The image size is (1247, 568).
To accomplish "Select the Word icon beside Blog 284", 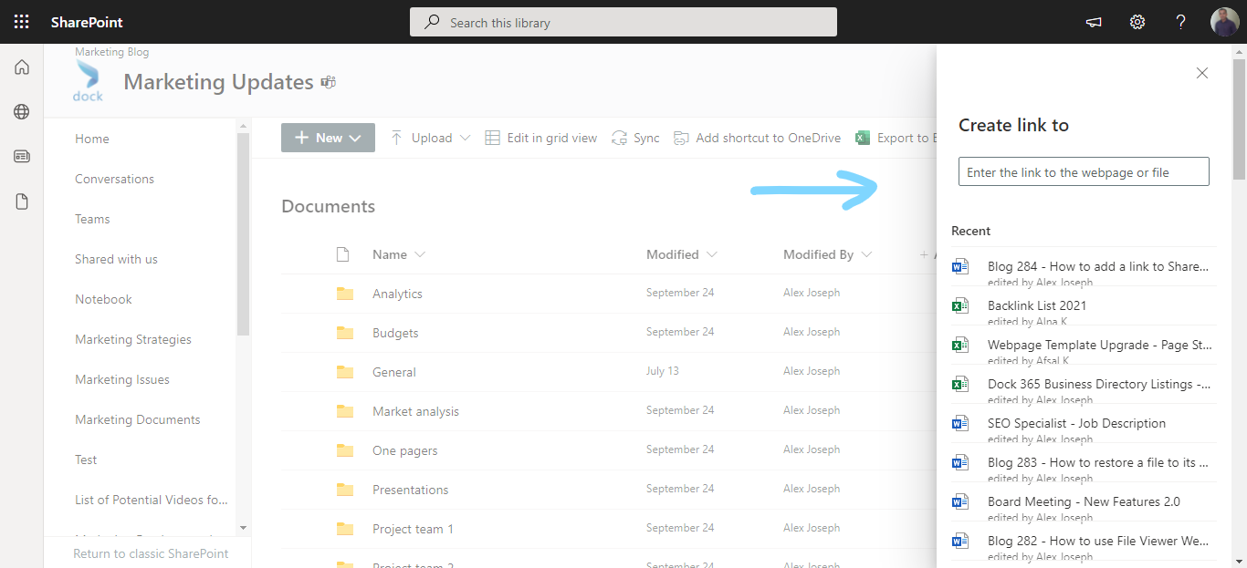I will (x=959, y=265).
